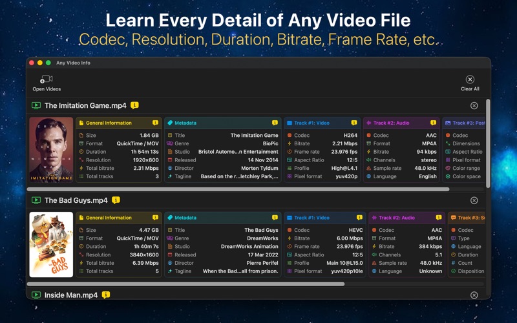This screenshot has height=323, width=517.
Task: Click The Bad Guys poster thumbnail
Action: (x=51, y=245)
